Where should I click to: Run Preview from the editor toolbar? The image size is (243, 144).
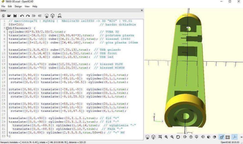[46, 16]
